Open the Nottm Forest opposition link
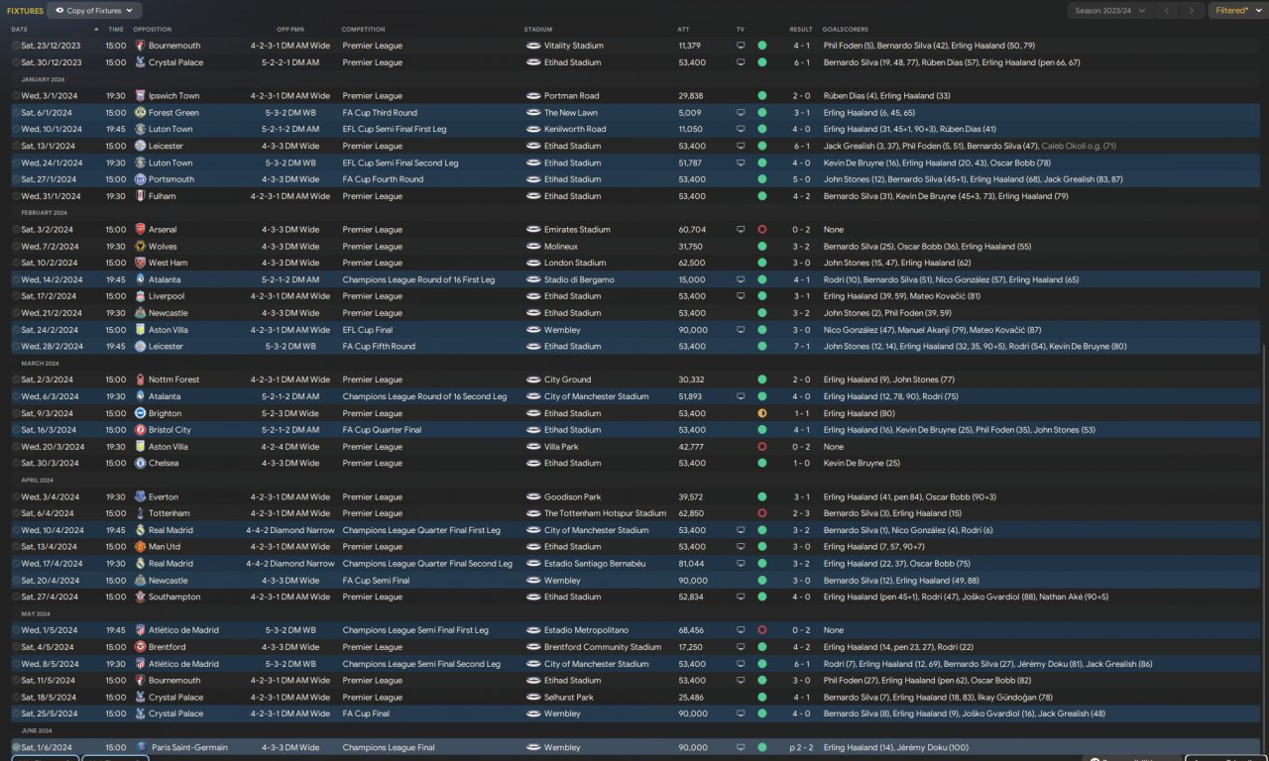 (x=173, y=380)
